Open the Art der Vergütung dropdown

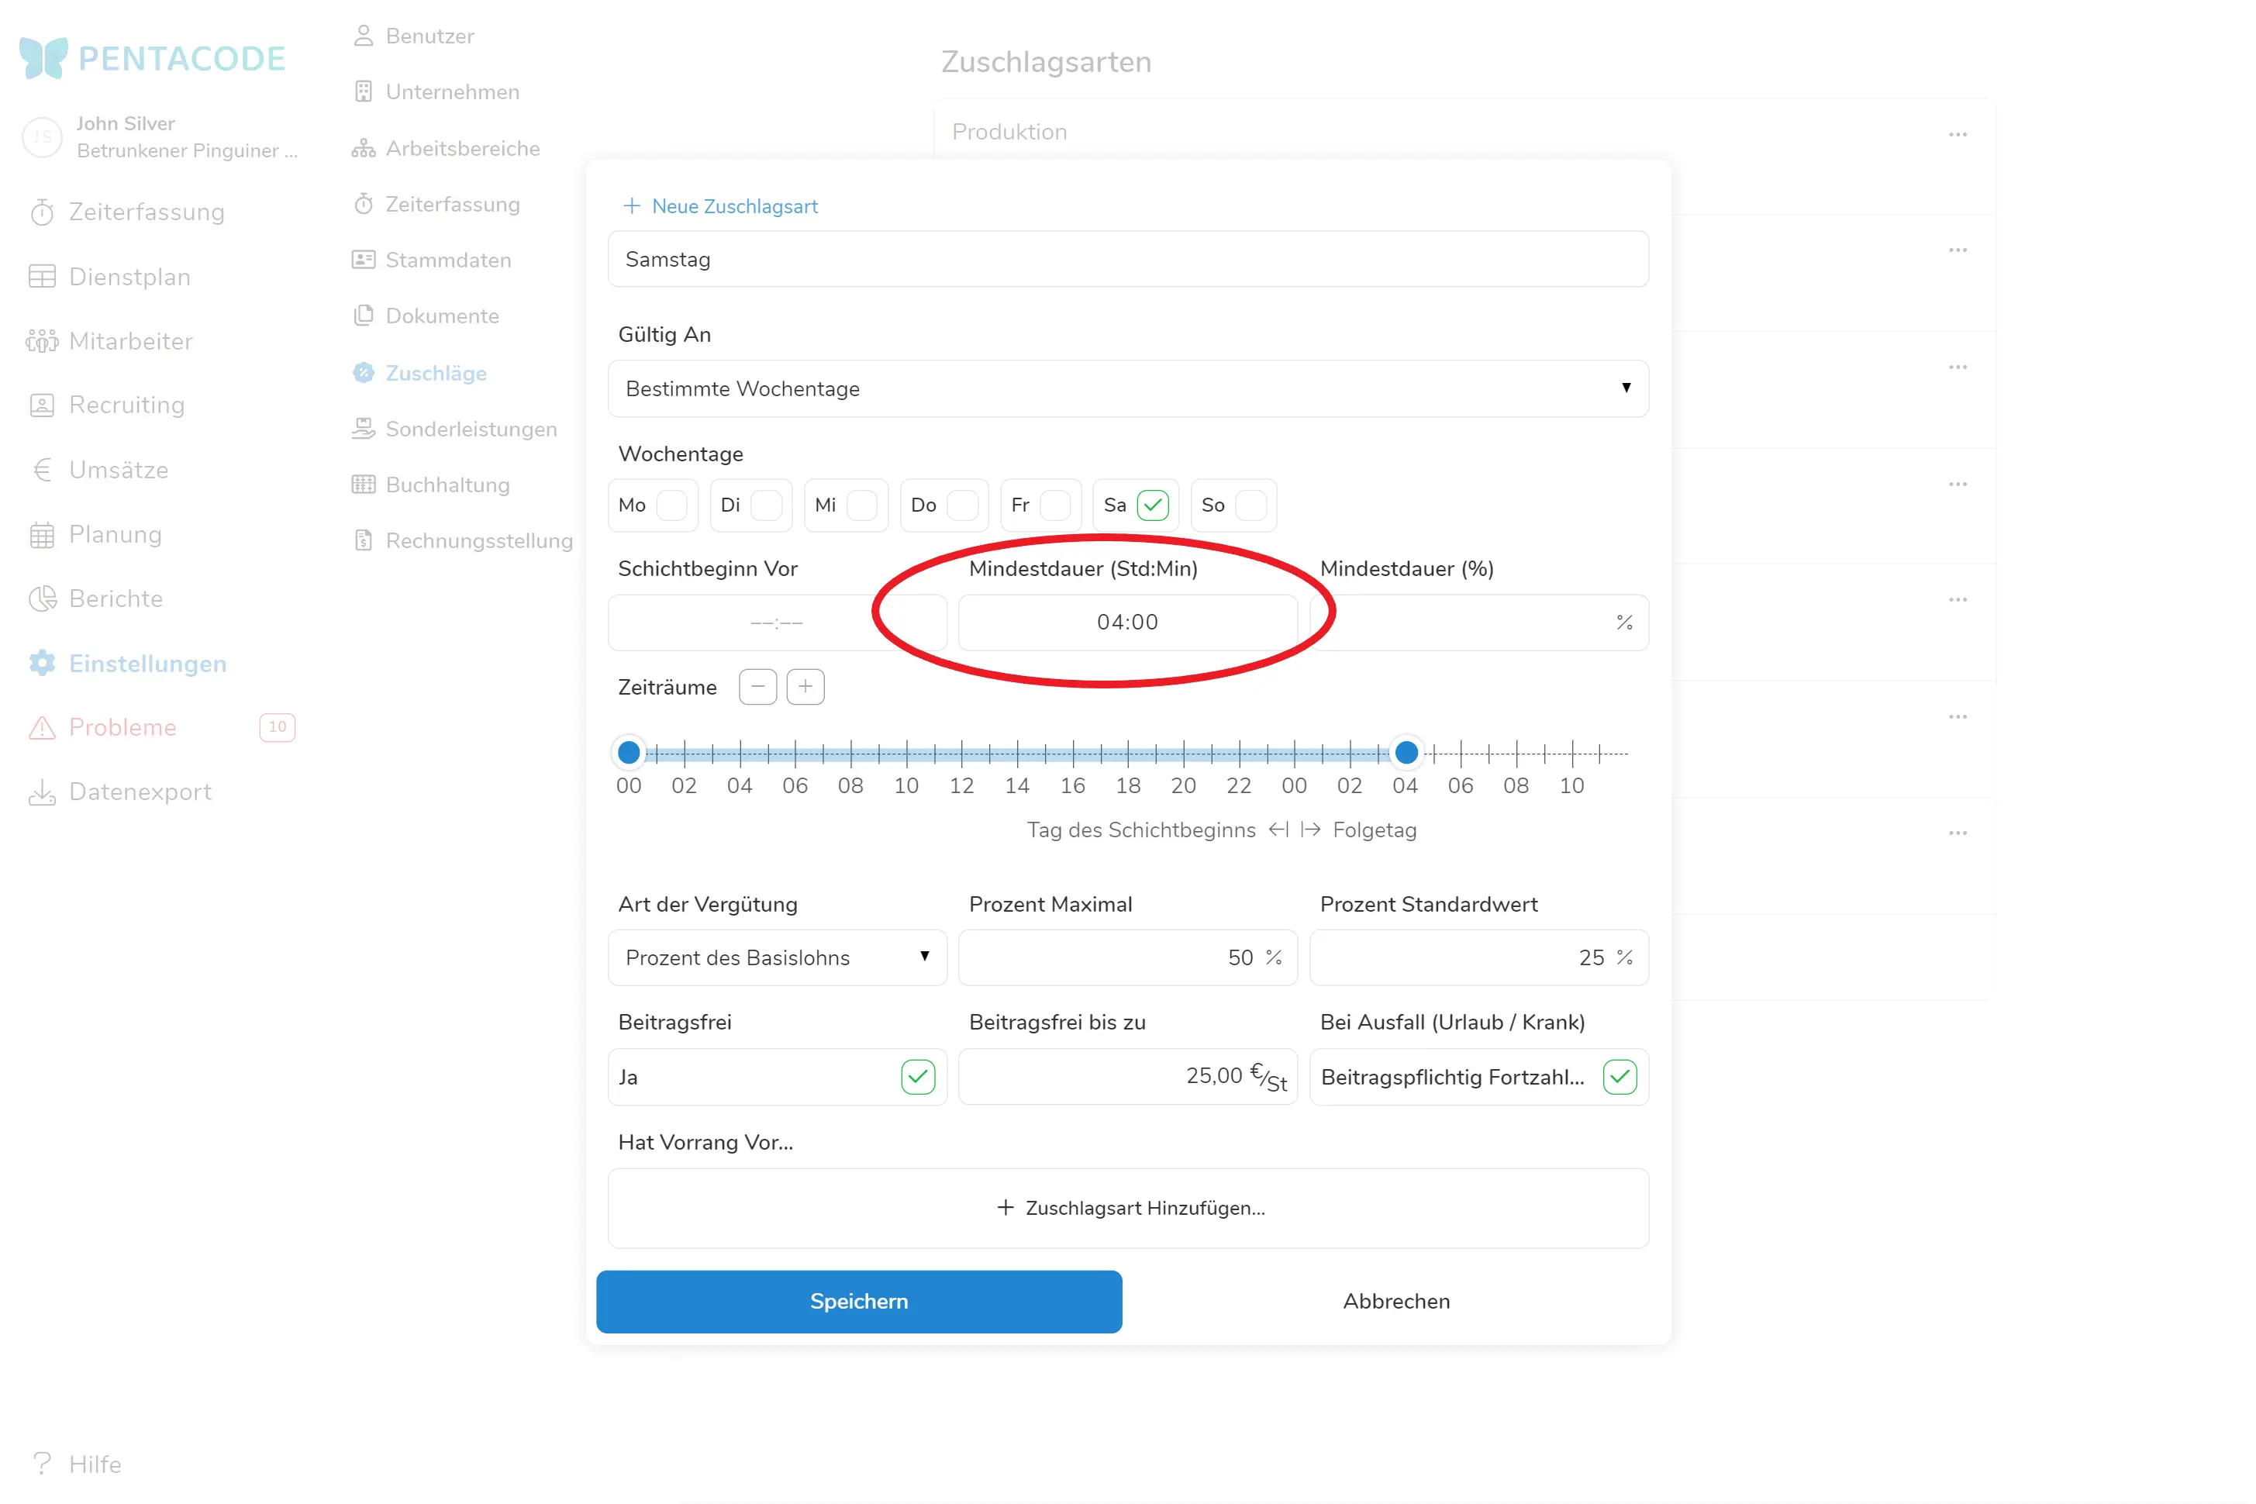(x=777, y=957)
